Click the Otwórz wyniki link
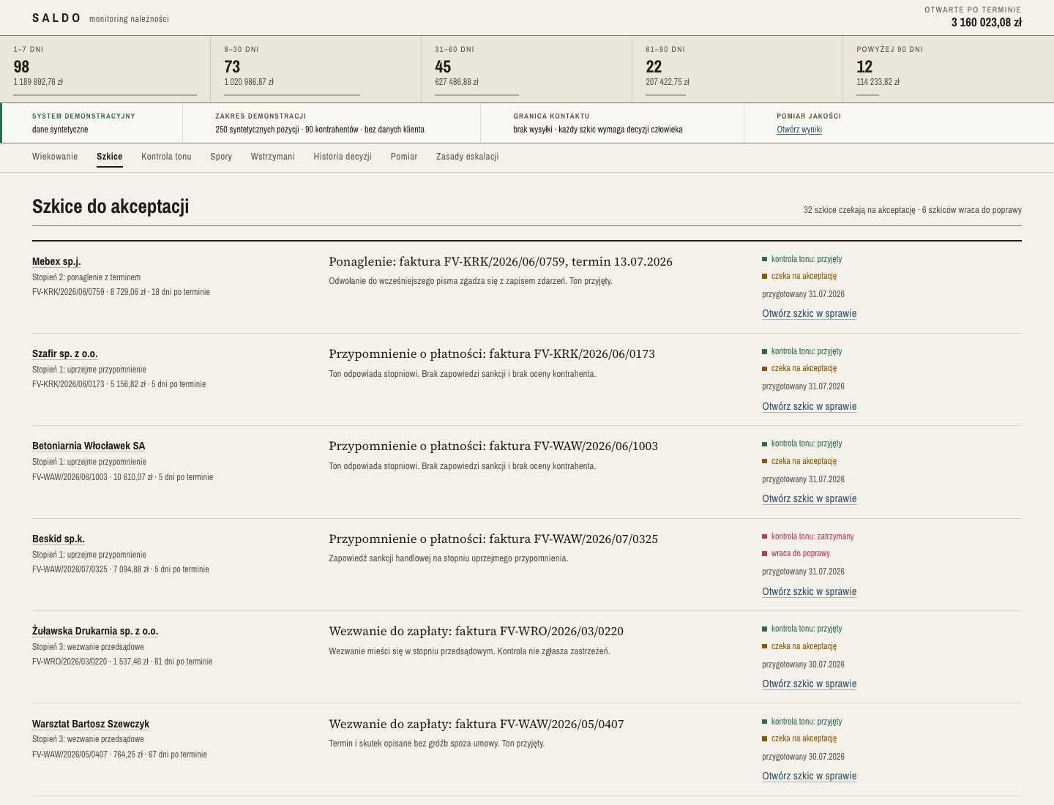The width and height of the screenshot is (1054, 805). point(799,130)
